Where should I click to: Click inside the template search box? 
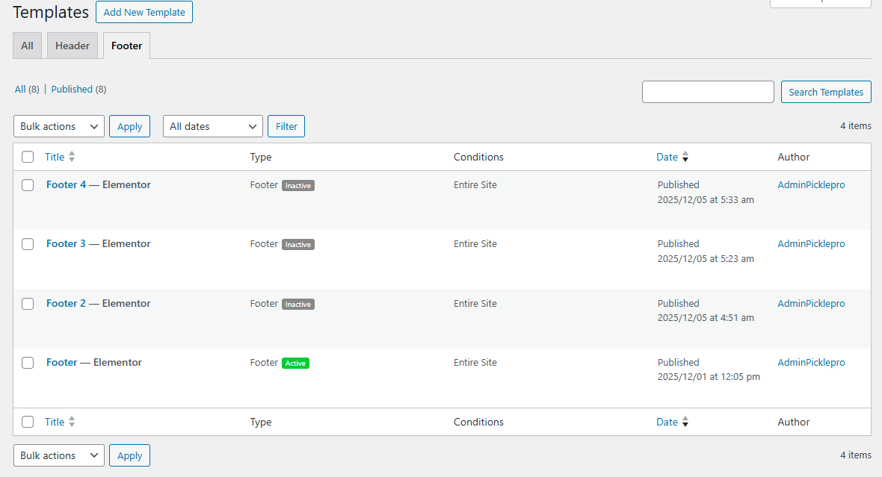coord(707,91)
